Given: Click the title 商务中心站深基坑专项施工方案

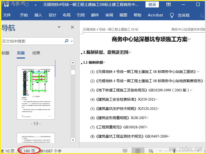Looking at the screenshot, I should pyautogui.click(x=150, y=39).
